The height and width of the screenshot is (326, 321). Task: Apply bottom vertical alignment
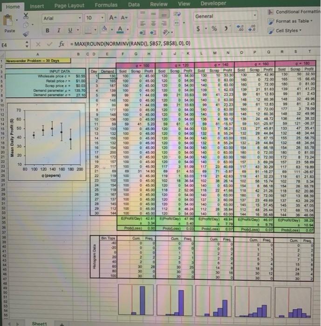pyautogui.click(x=164, y=15)
